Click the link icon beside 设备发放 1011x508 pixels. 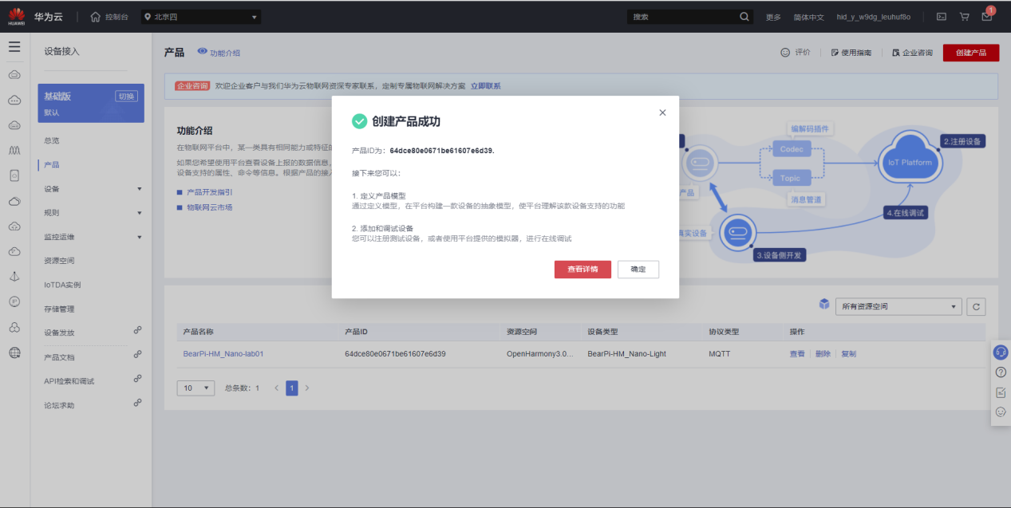[x=137, y=330]
